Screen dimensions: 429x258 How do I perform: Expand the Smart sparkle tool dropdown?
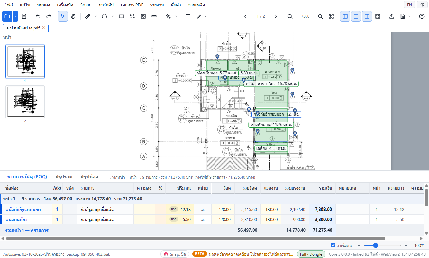pyautogui.click(x=176, y=16)
